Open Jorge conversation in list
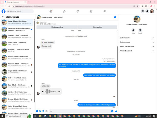 17,72
